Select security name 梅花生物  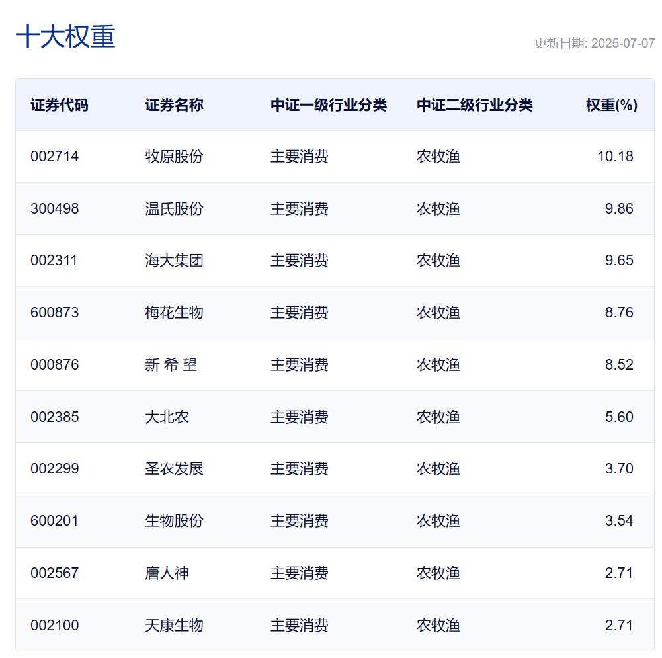pyautogui.click(x=175, y=313)
